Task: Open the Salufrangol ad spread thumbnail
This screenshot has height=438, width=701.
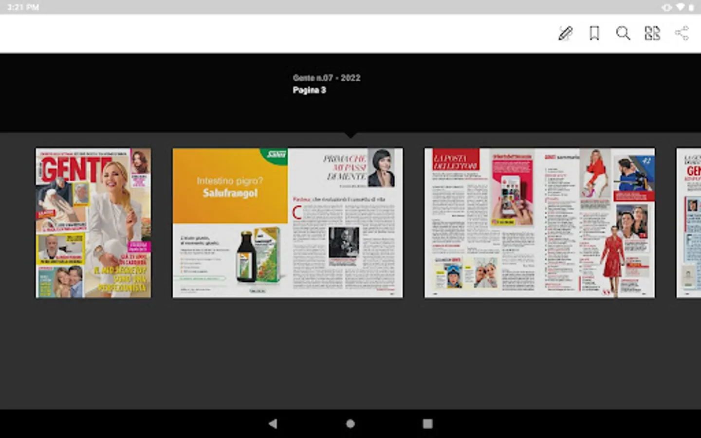Action: [x=288, y=223]
